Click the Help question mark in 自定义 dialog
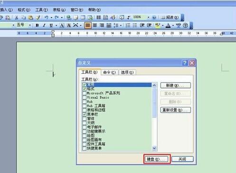Viewport: 236px width, 173px height. click(x=185, y=63)
